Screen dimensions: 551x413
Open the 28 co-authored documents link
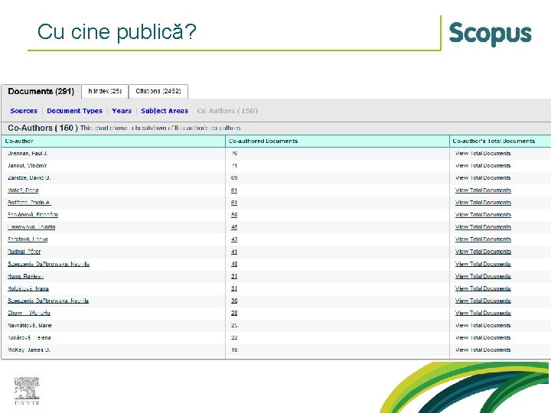click(x=234, y=313)
